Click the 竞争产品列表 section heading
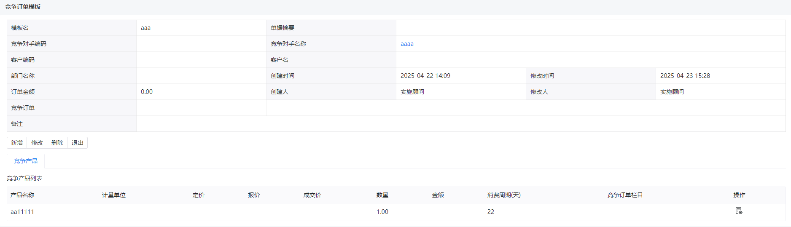The width and height of the screenshot is (791, 227). coord(24,178)
